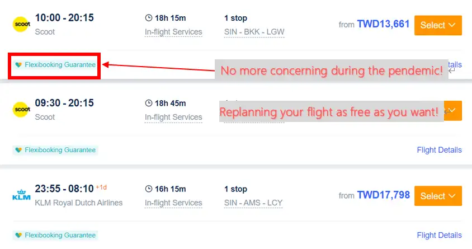Click heart icon in KLM Flexibooking badge
472x249 pixels.
[x=18, y=235]
